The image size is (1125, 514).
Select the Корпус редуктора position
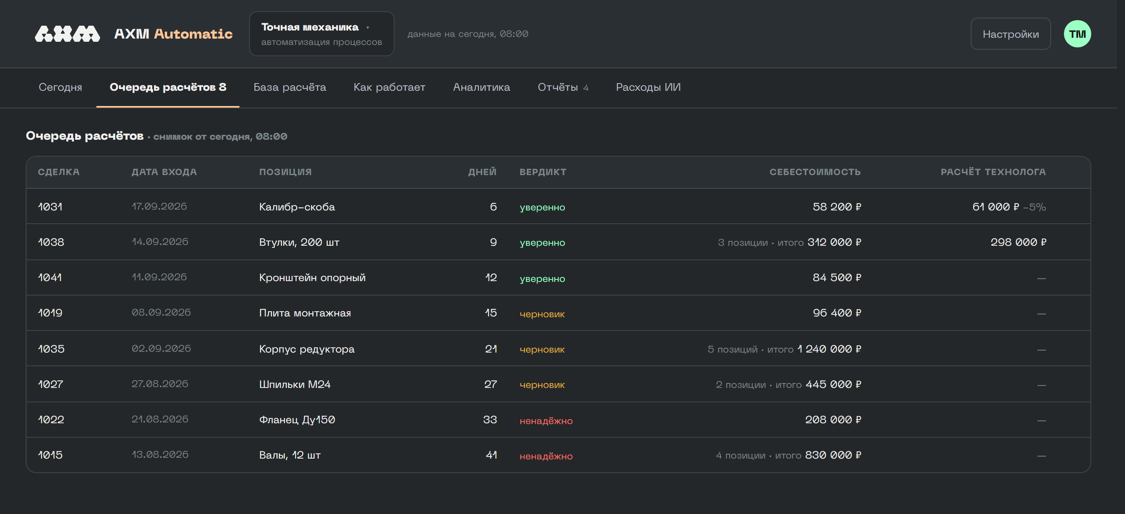pyautogui.click(x=307, y=349)
